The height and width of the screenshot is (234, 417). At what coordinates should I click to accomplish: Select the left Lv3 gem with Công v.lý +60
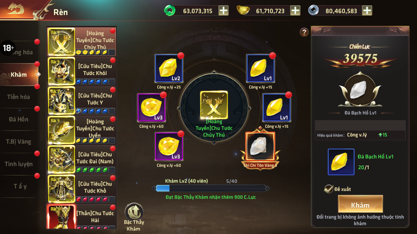[x=151, y=108]
